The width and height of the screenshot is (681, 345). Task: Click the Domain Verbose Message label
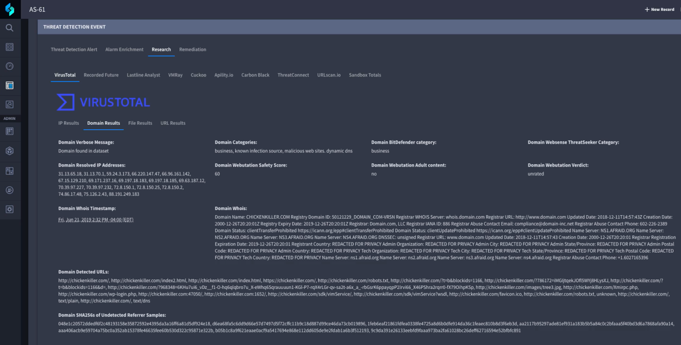pos(86,142)
